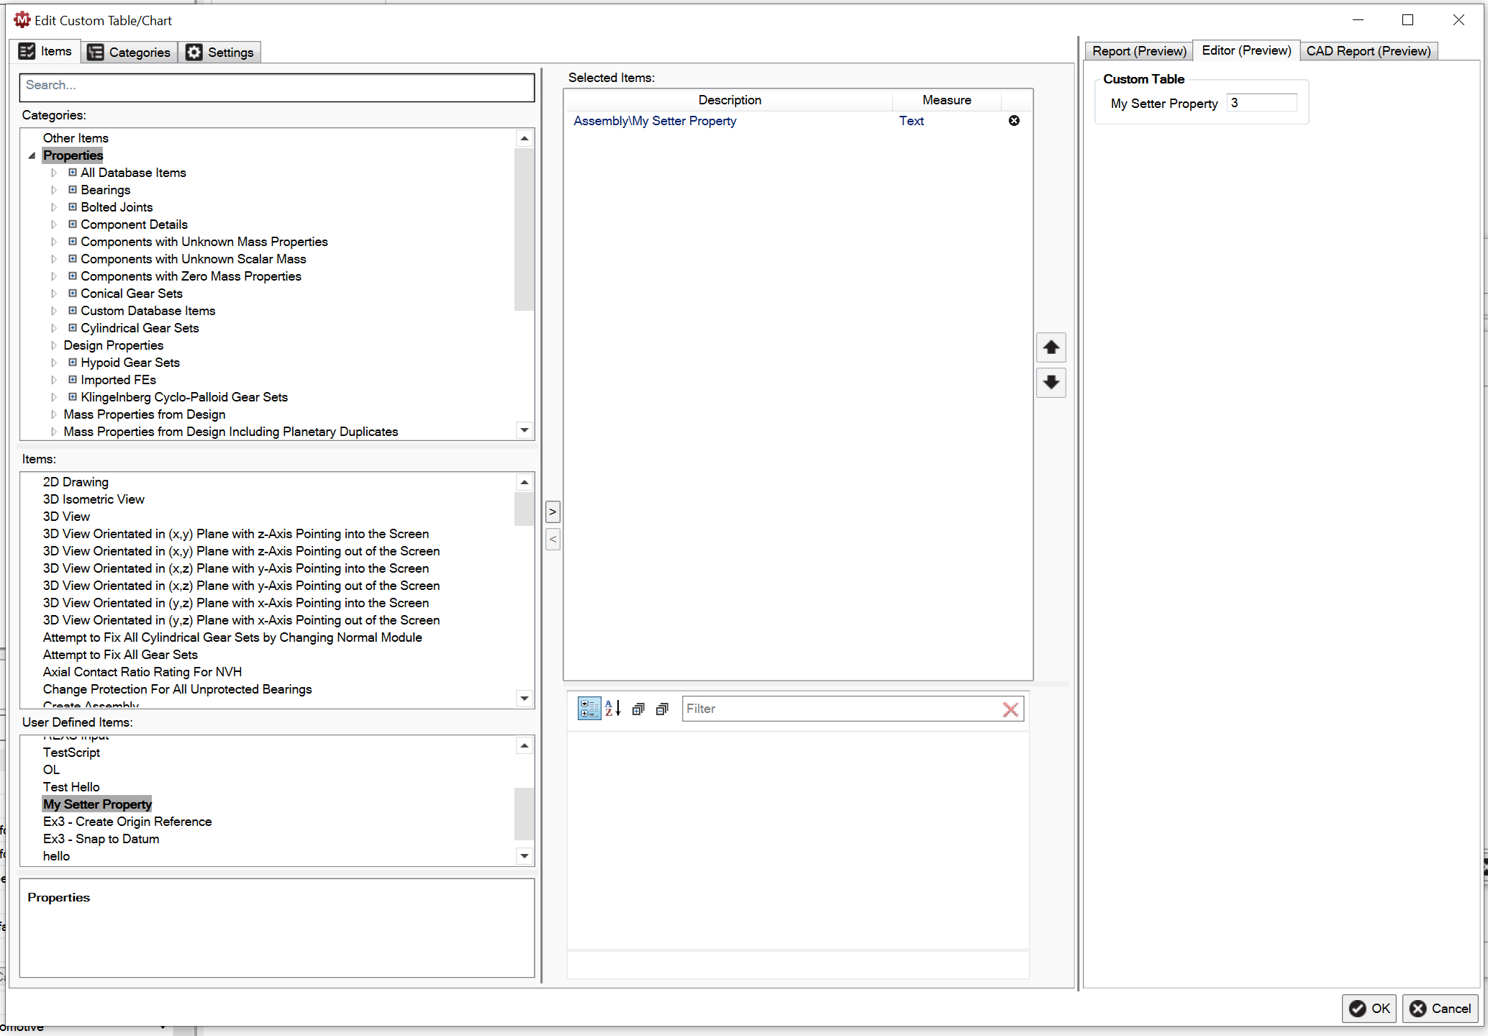Click the Categories tree-view icon
This screenshot has height=1036, width=1488.
(95, 51)
